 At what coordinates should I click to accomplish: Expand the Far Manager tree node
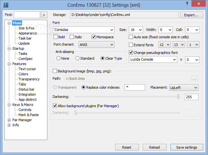[9, 120]
